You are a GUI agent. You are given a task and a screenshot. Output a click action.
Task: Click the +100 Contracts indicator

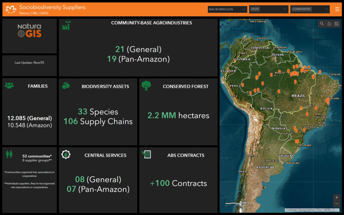pyautogui.click(x=178, y=183)
